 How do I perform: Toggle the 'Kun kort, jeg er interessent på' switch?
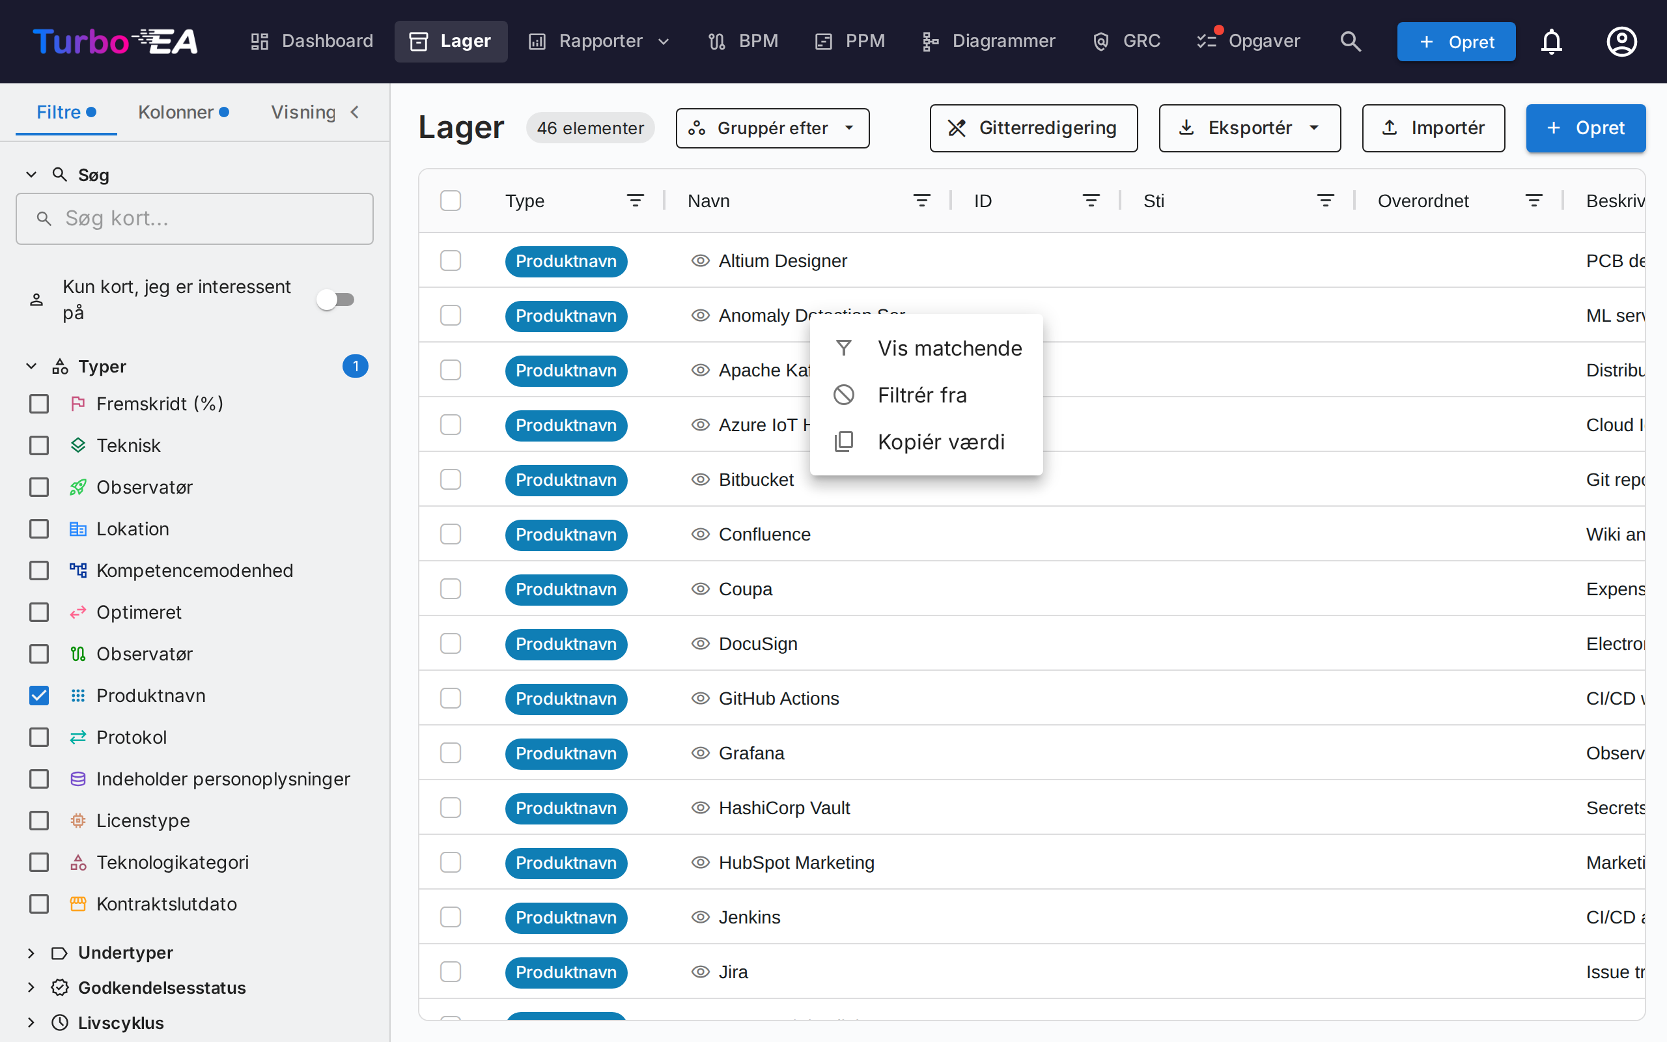[x=335, y=300]
